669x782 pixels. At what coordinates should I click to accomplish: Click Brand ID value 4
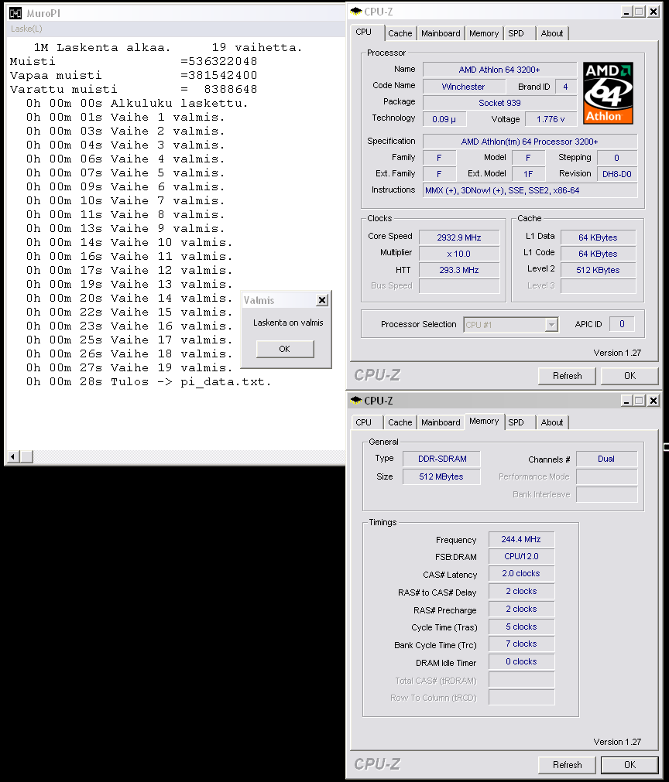tap(566, 87)
